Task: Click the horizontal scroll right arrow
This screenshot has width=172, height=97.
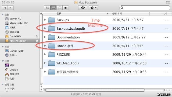Action: pos(170,90)
